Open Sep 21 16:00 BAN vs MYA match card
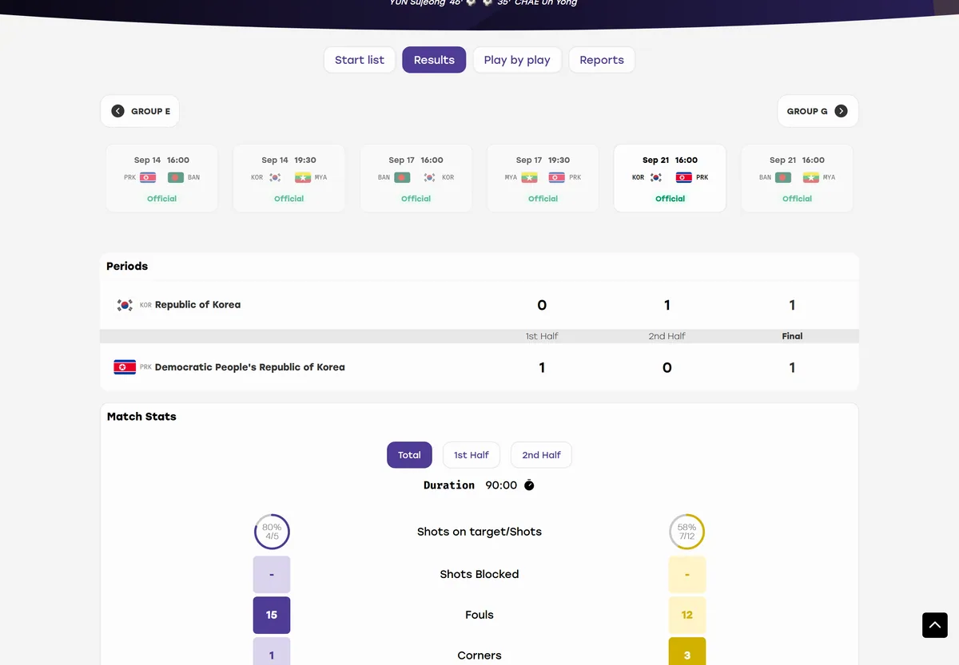 797,178
